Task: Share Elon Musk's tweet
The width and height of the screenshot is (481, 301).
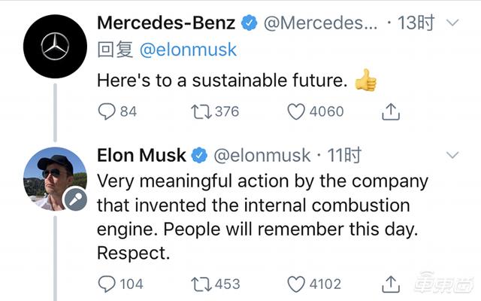Action: pos(391,284)
